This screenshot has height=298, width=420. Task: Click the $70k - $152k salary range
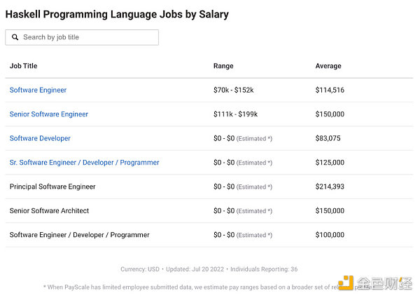234,90
